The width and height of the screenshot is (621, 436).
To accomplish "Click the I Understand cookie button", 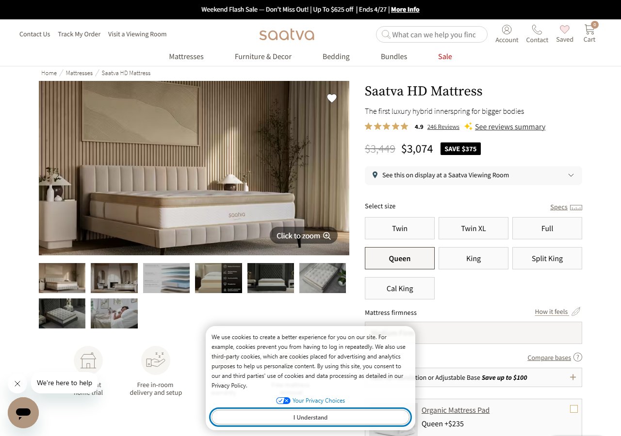I will click(x=310, y=417).
